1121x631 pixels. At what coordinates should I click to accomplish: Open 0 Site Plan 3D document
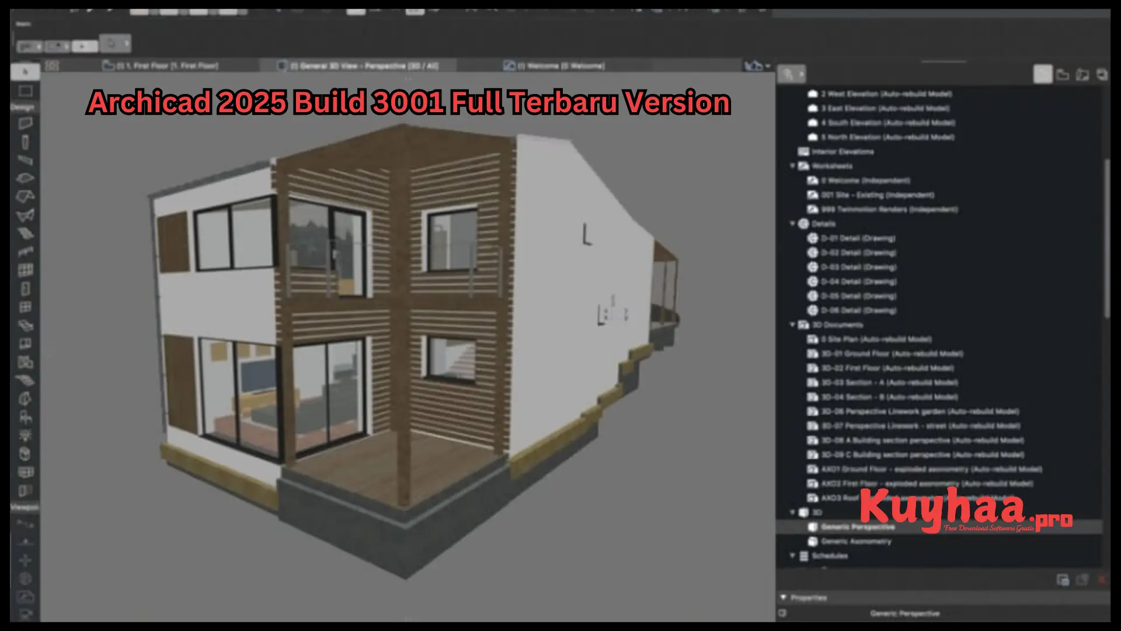pyautogui.click(x=870, y=339)
